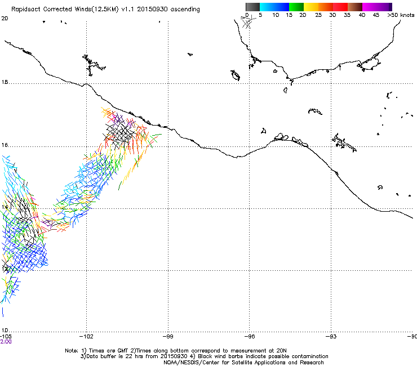417x366 pixels.
Task: Click the latitude label '16'
Action: click(5, 145)
